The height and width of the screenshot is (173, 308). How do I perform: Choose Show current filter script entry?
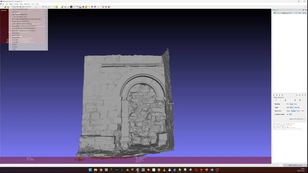[x=28, y=9]
